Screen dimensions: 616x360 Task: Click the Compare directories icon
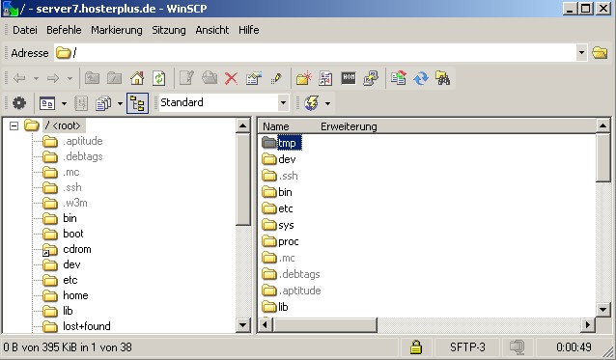[398, 78]
